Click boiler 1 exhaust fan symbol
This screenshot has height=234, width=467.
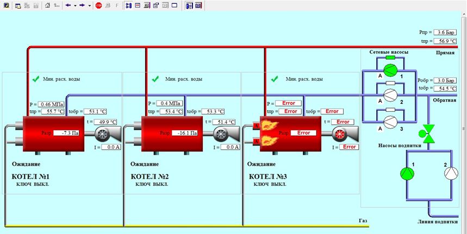coord(102,134)
